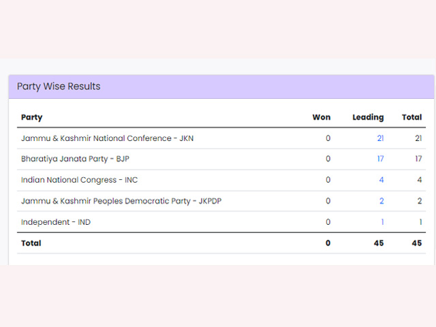Select Independent - IND row name

point(56,222)
